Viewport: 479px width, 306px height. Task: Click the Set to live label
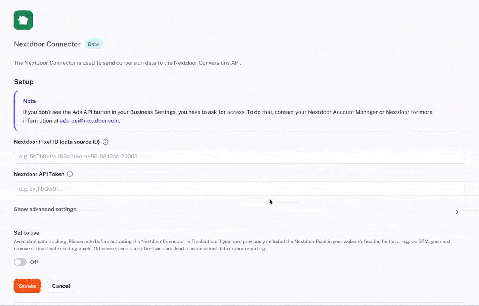[x=27, y=233]
